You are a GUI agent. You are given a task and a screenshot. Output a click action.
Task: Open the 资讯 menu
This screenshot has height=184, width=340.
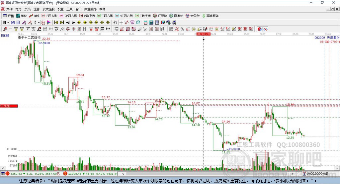point(27,9)
